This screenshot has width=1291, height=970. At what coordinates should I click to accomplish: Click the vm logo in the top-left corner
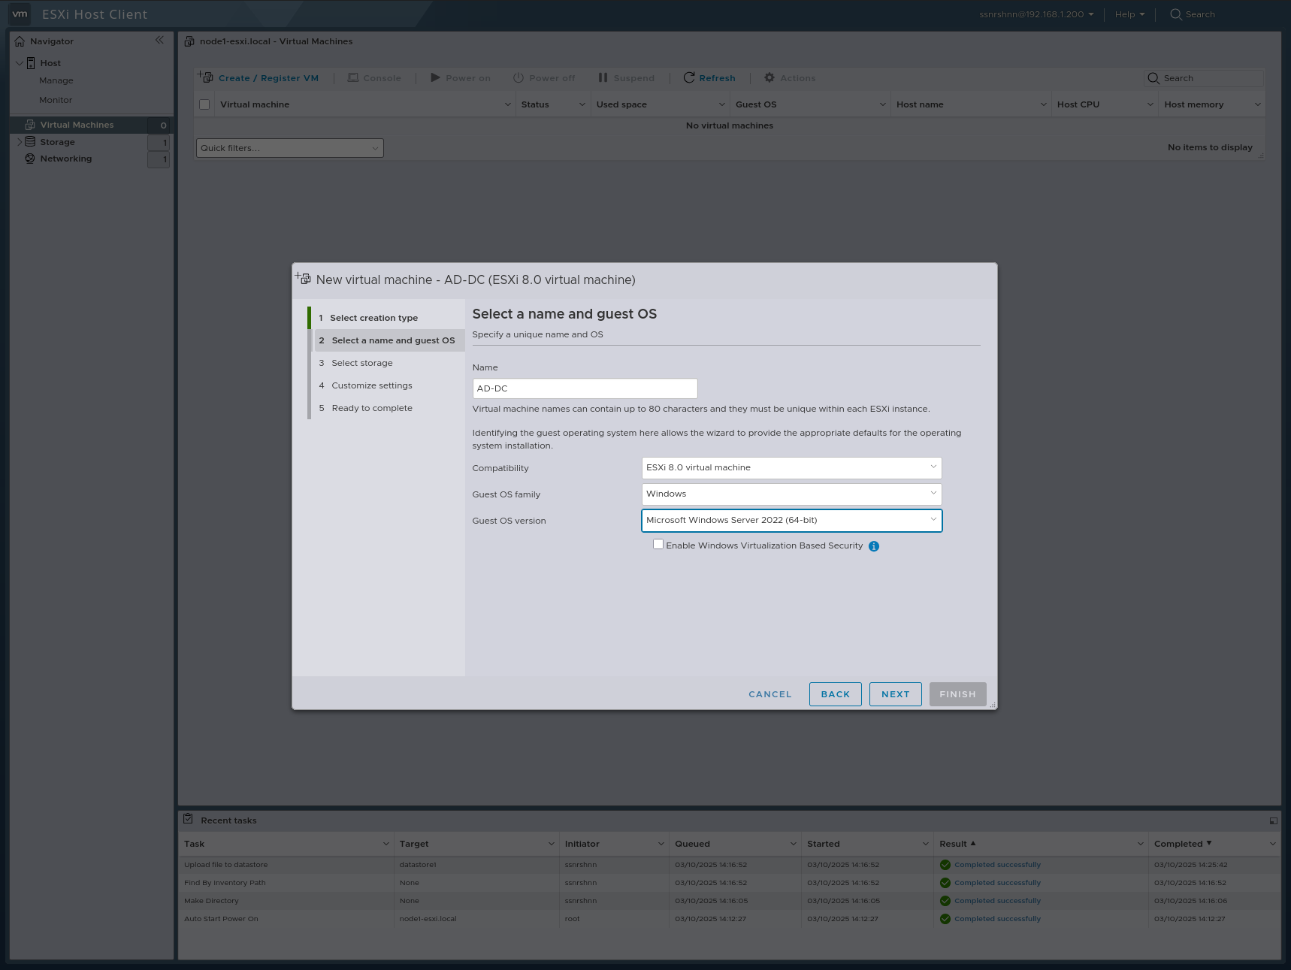(20, 14)
